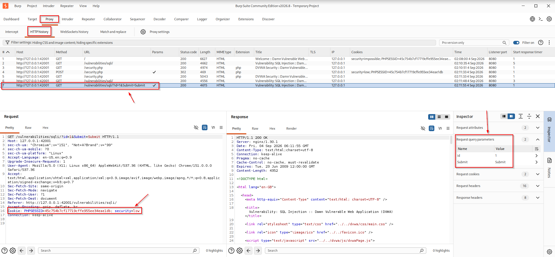Expand the Request headers section
This screenshot has width=555, height=257.
click(538, 186)
